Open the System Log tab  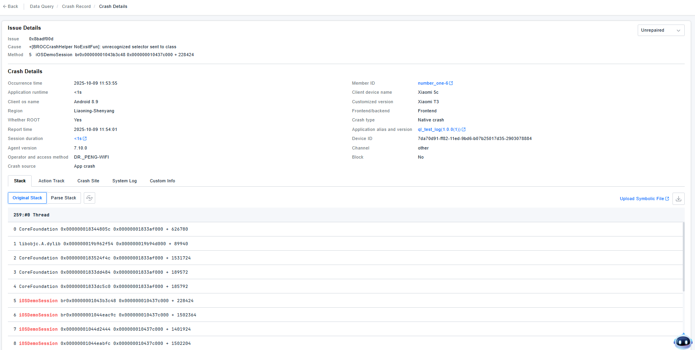pos(124,181)
